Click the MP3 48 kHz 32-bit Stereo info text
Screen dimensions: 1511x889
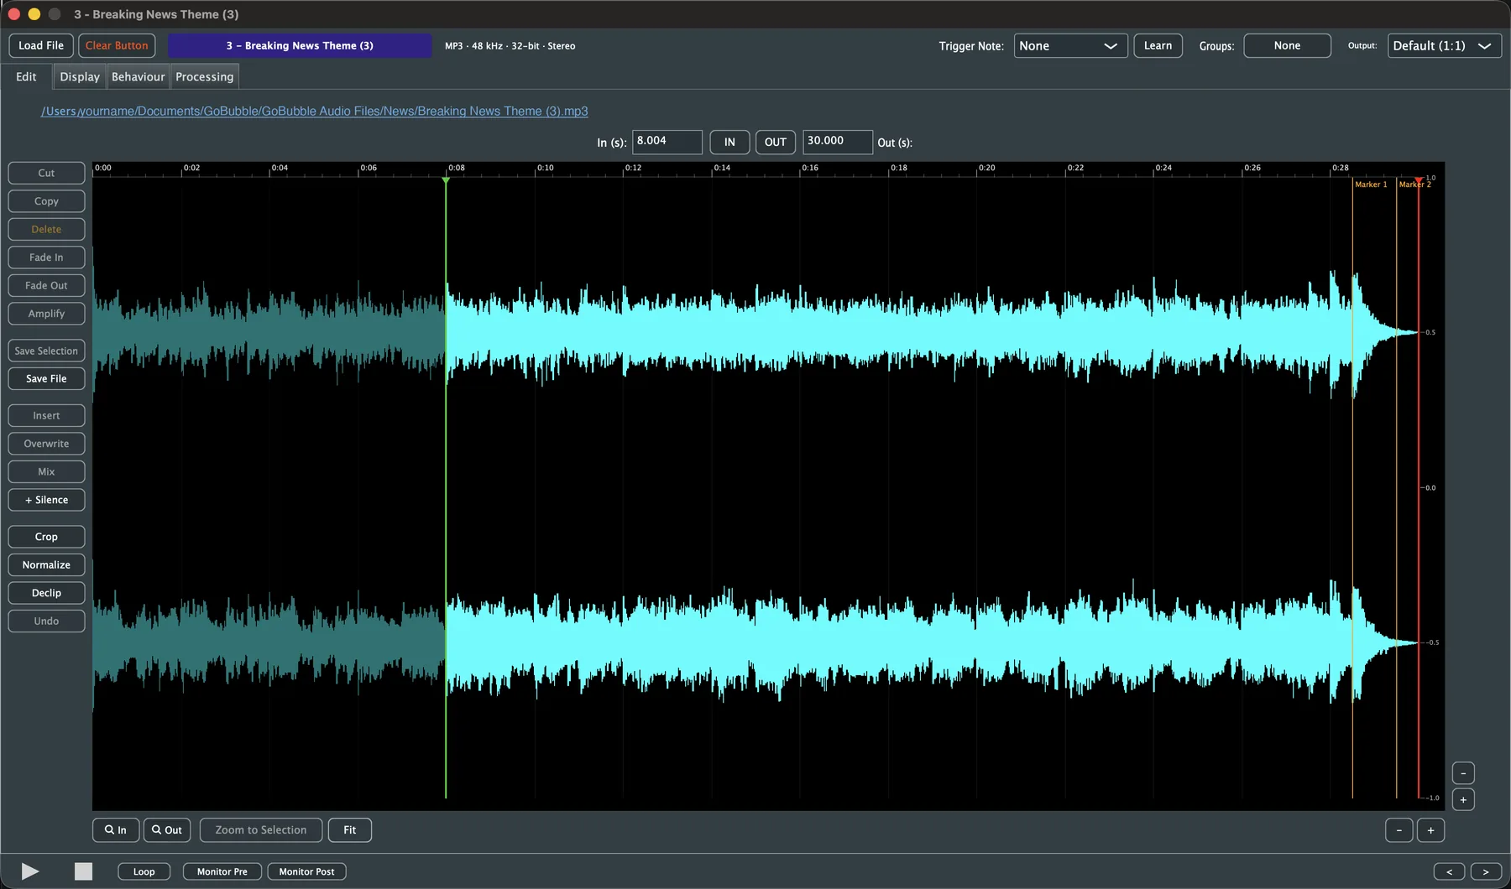coord(510,46)
